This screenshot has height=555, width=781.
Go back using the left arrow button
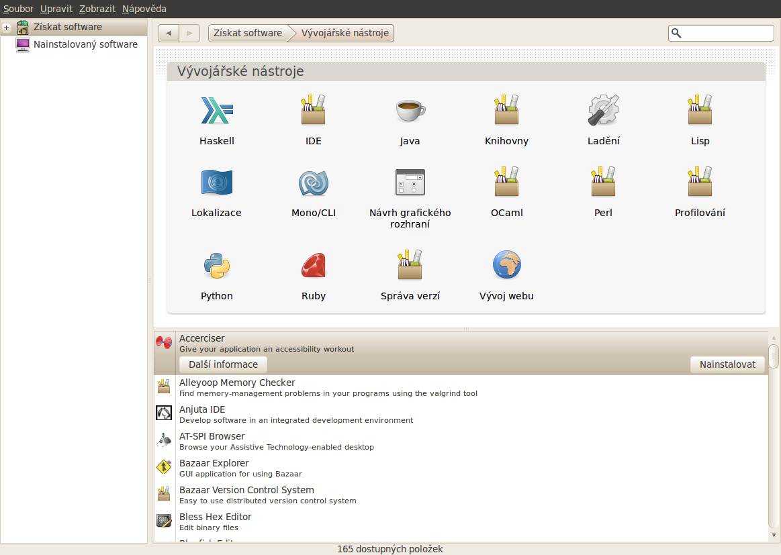coord(169,33)
